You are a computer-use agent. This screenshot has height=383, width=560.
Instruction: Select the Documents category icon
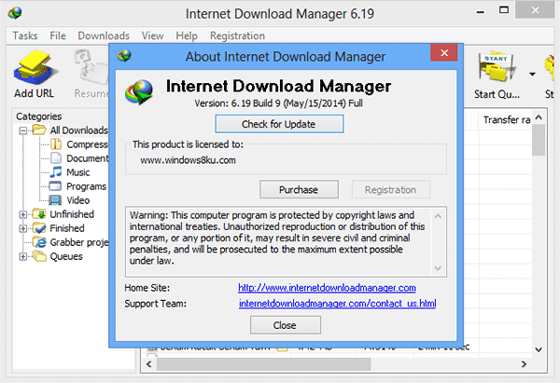(55, 158)
